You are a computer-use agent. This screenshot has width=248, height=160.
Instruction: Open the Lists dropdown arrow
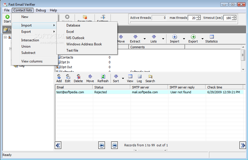point(163,39)
